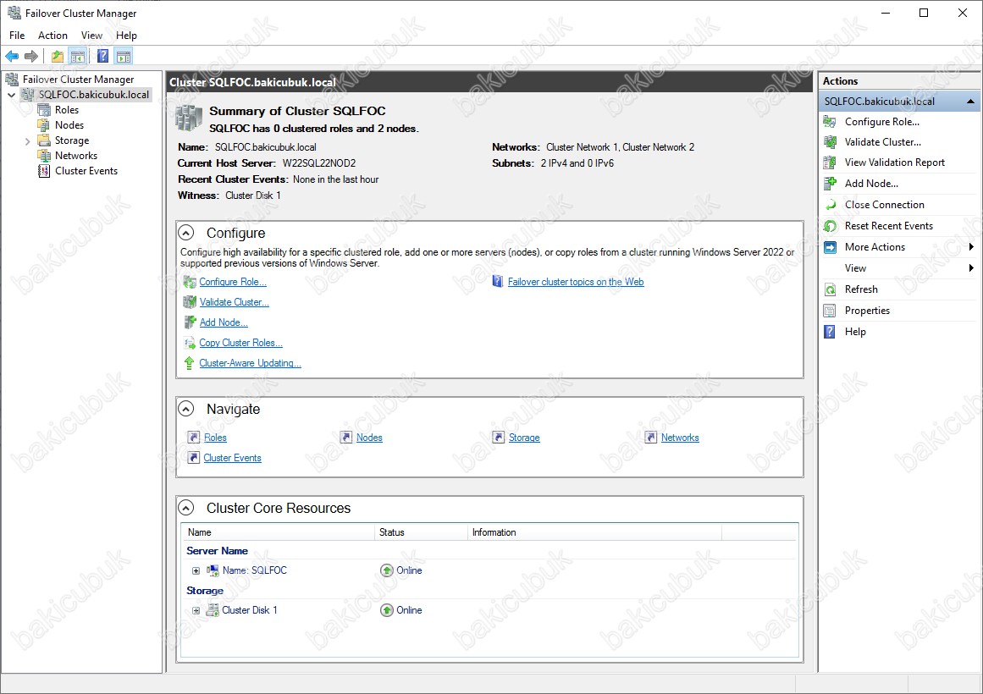Click the Reset Recent Events icon
This screenshot has height=694, width=983.
click(830, 226)
